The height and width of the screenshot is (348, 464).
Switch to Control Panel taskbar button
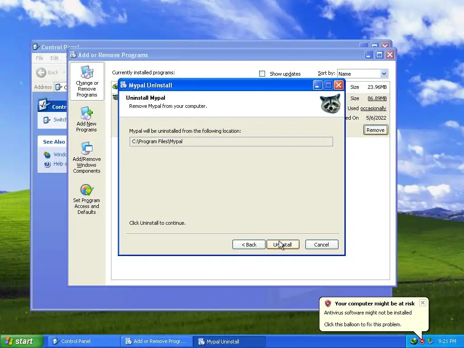point(84,342)
